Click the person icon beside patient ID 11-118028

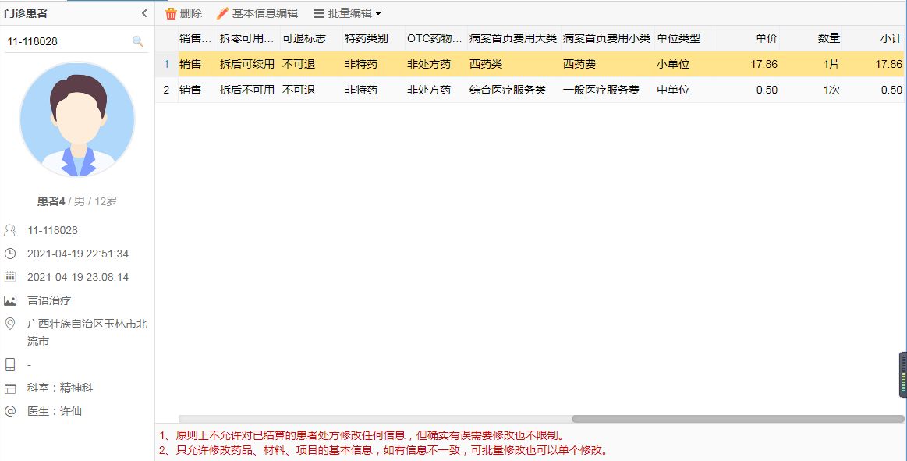pos(10,230)
